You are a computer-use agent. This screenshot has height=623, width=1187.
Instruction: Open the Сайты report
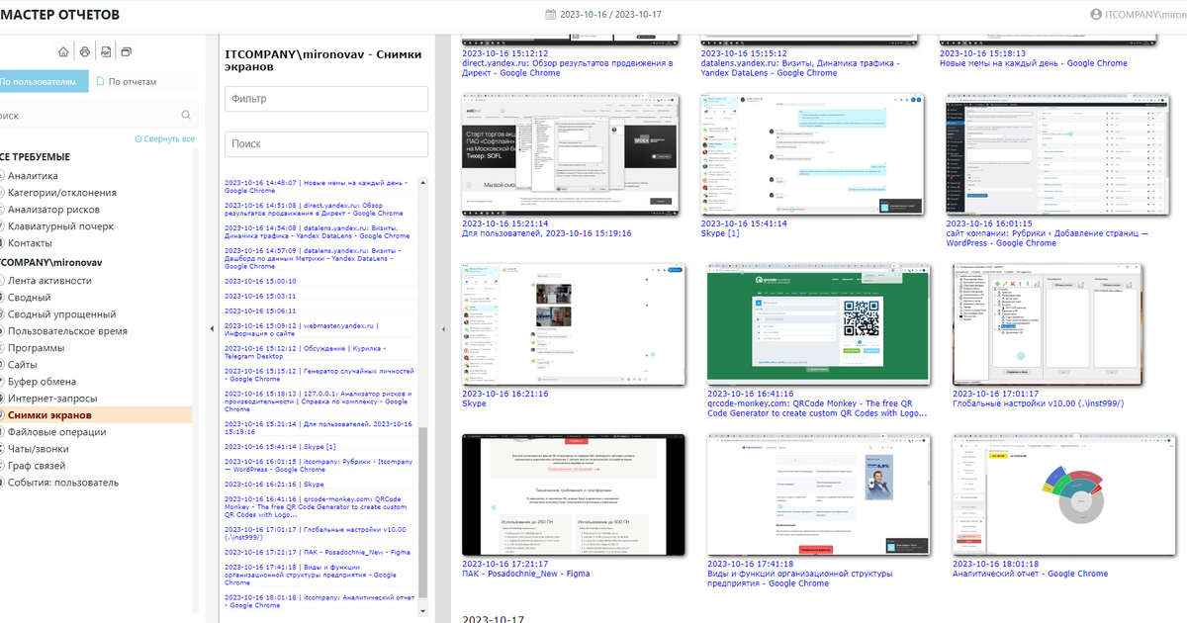coord(23,365)
